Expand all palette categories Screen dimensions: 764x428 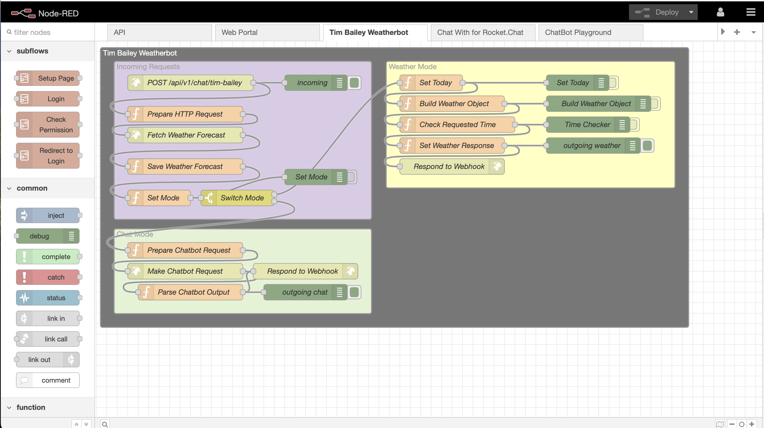point(86,424)
